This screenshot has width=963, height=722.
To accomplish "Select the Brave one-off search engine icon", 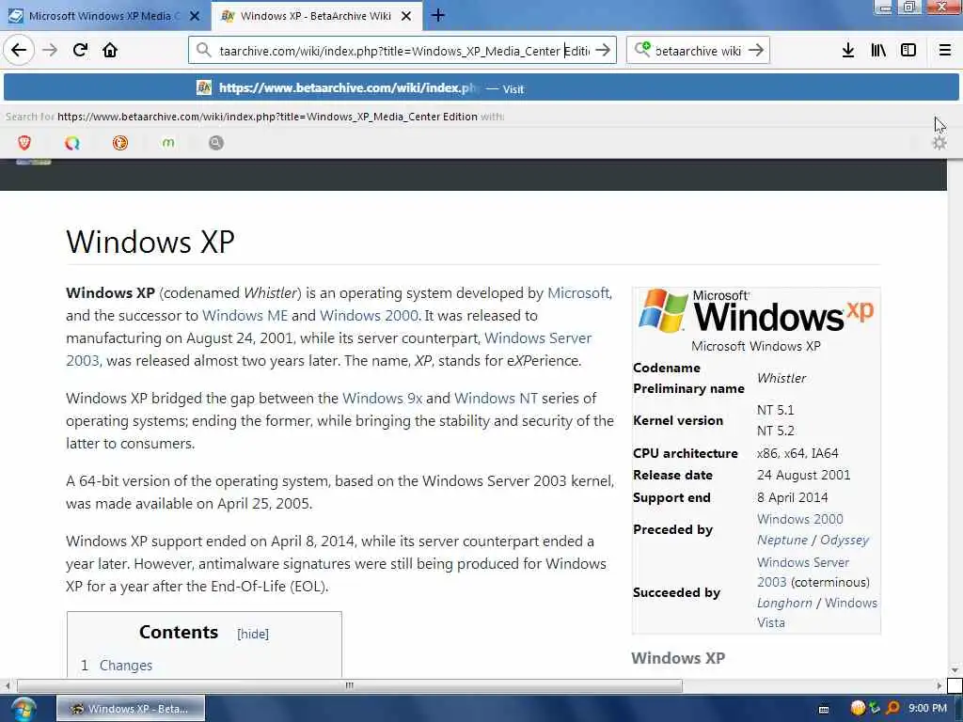I will pyautogui.click(x=24, y=143).
